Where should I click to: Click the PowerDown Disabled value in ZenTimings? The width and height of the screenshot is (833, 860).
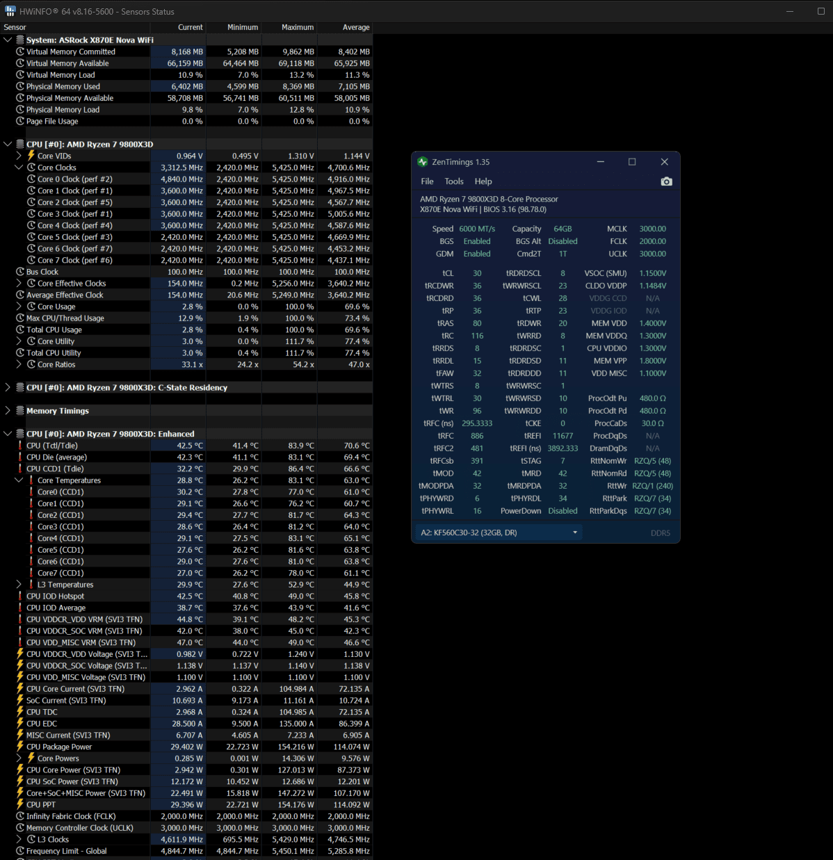pos(563,511)
